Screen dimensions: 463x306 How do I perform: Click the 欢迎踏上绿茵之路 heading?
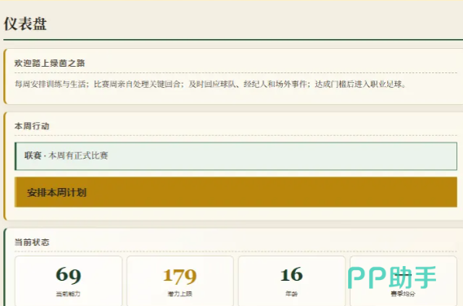(x=50, y=63)
